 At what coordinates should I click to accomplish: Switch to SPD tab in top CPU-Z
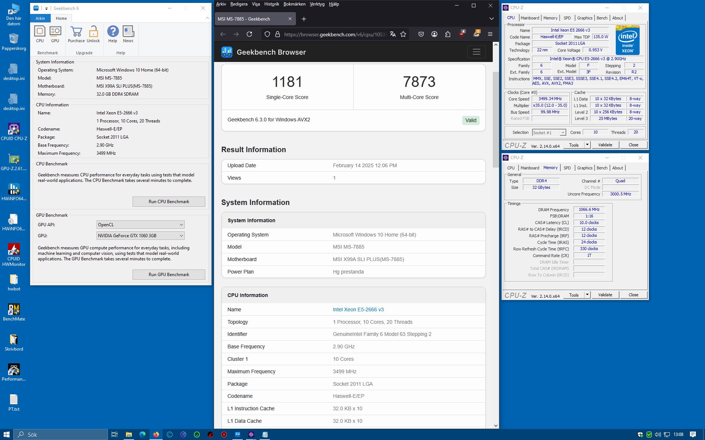click(x=567, y=18)
